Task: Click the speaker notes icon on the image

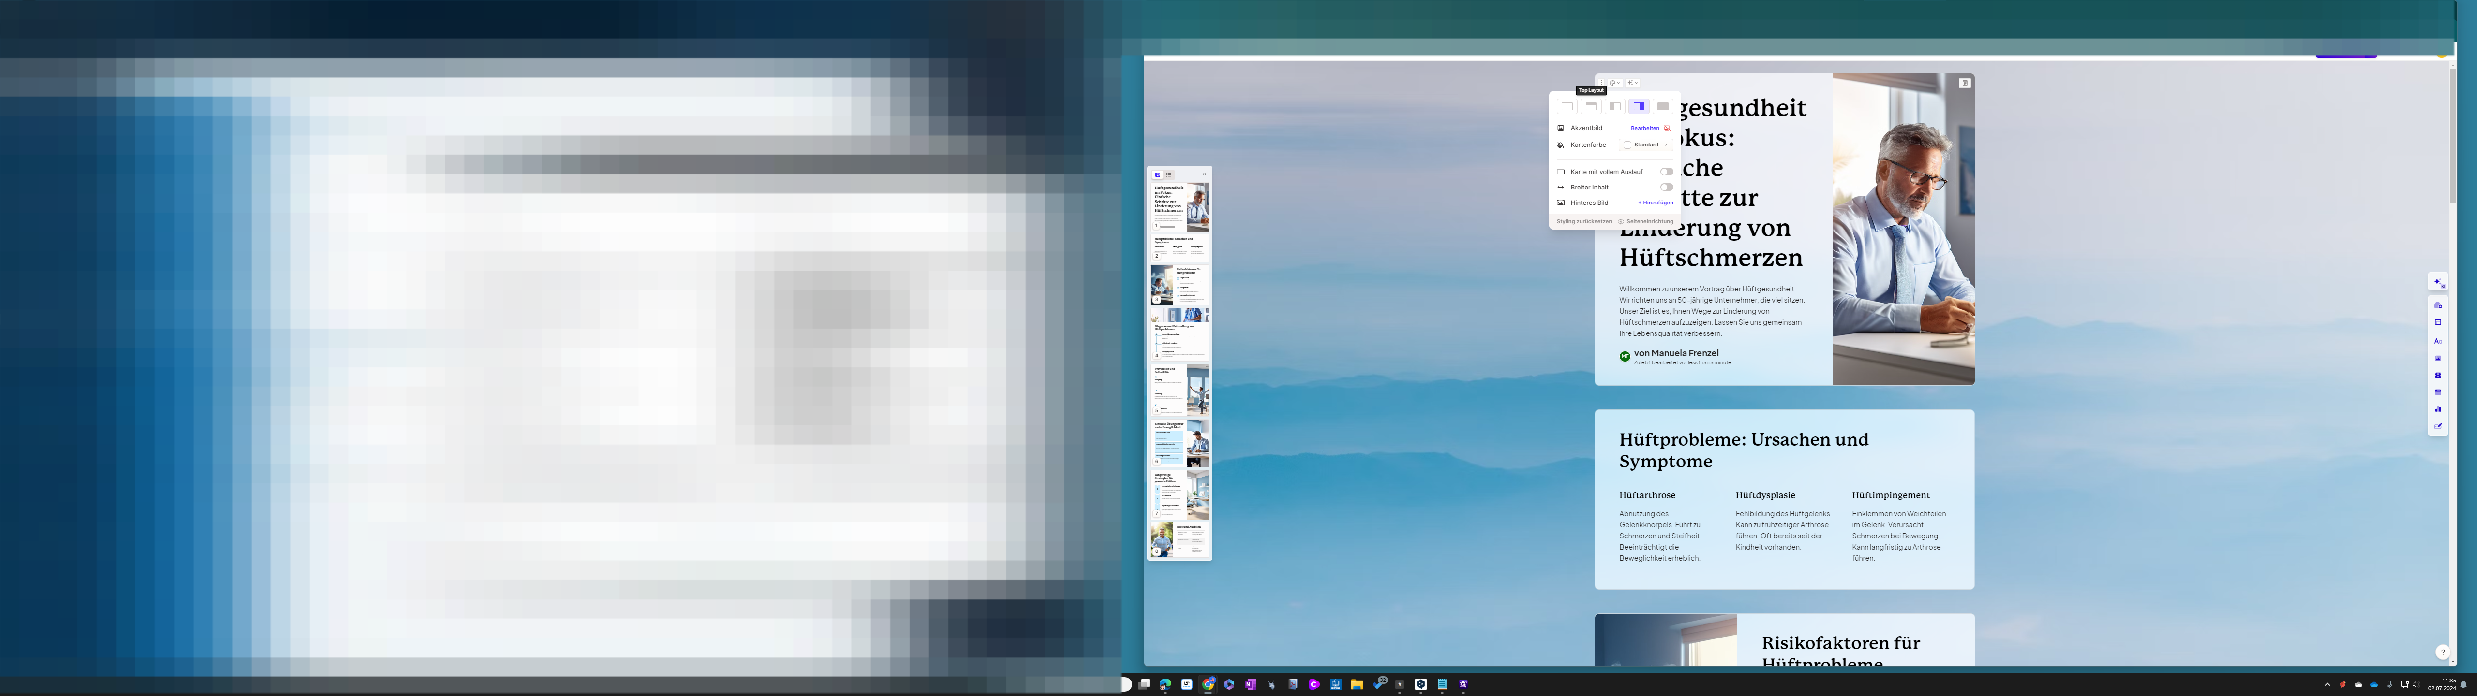Action: click(1965, 84)
